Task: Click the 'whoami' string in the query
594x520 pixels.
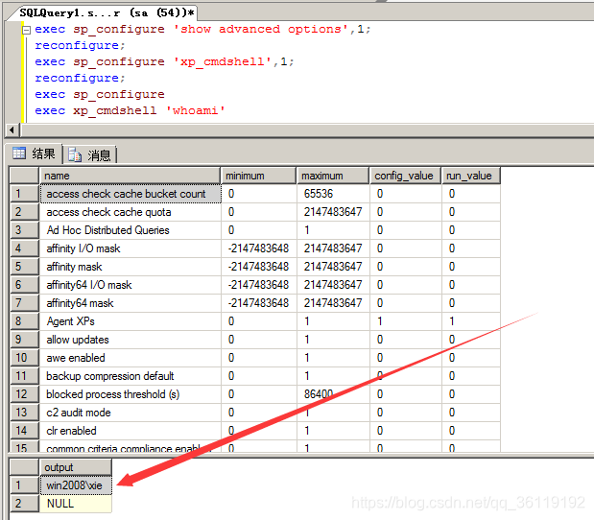Action: click(196, 110)
